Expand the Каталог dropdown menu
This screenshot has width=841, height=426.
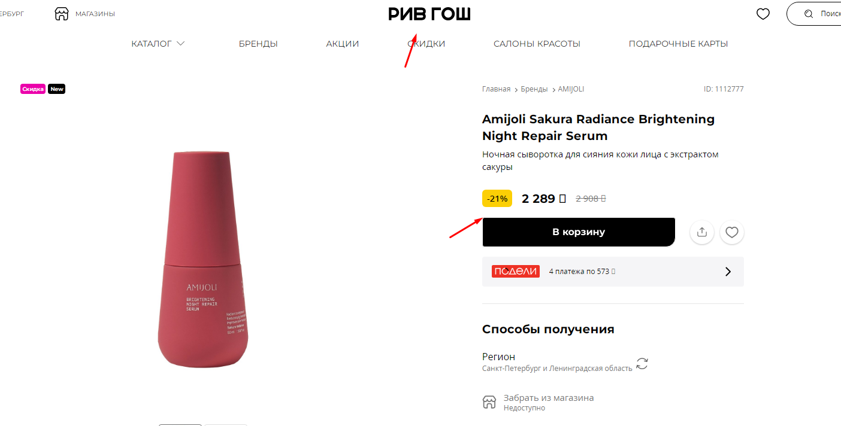pyautogui.click(x=158, y=44)
